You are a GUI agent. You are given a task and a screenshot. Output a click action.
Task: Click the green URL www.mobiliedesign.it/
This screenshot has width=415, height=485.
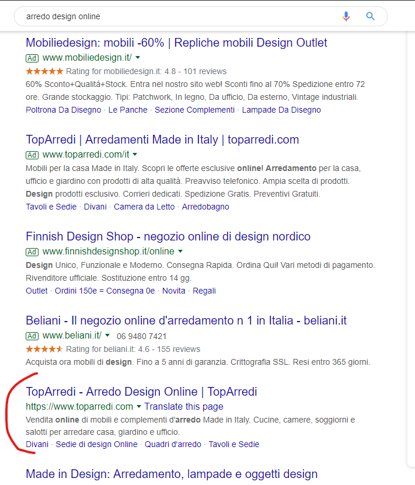pyautogui.click(x=87, y=58)
